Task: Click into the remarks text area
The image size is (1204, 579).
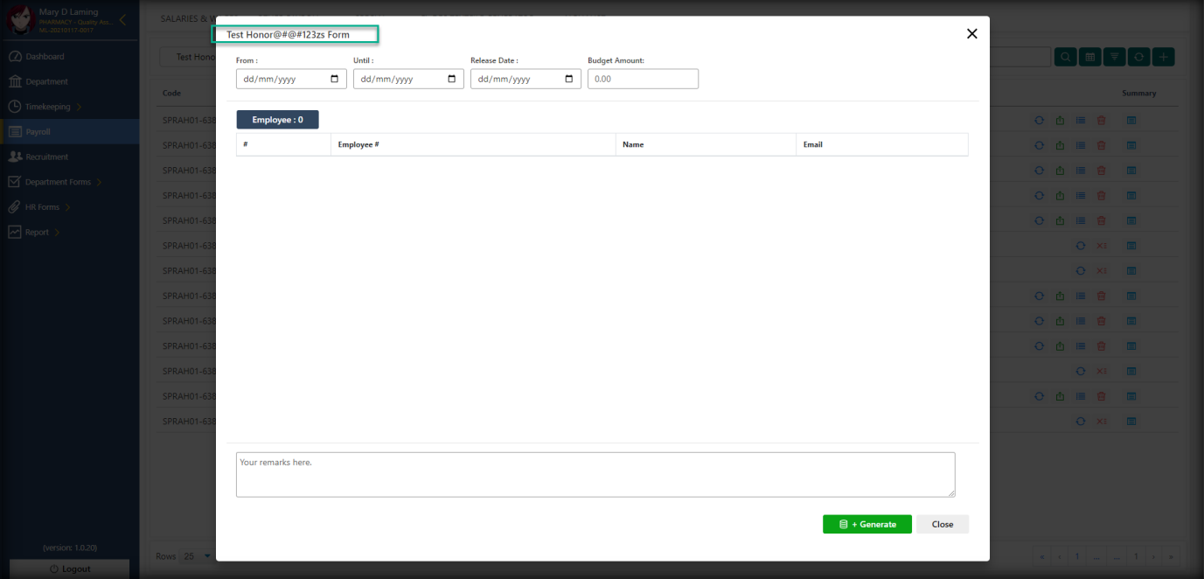Action: coord(595,474)
